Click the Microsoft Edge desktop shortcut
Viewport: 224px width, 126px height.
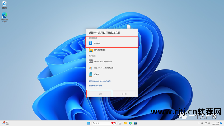tap(4, 17)
